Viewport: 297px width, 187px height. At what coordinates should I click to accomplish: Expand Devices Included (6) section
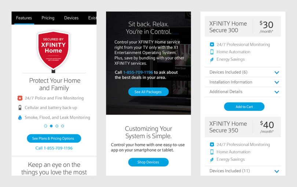(243, 72)
